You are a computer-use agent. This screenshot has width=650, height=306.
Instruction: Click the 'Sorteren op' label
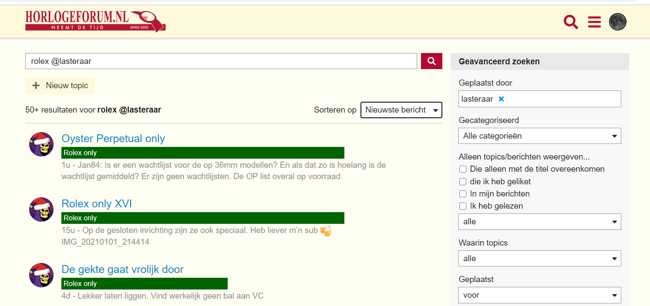[x=335, y=110]
